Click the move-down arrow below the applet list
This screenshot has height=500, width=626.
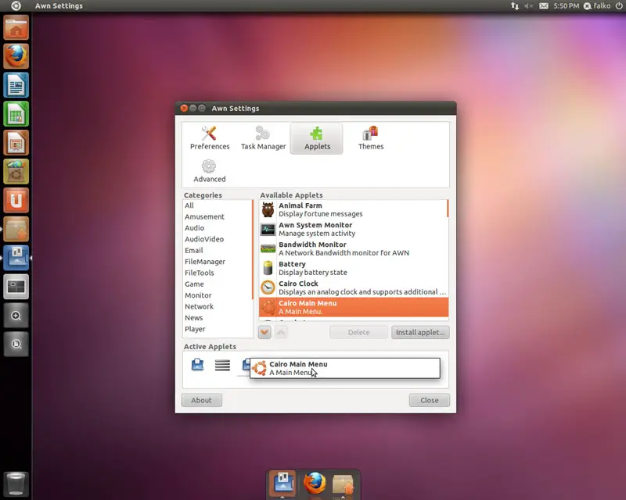point(264,332)
